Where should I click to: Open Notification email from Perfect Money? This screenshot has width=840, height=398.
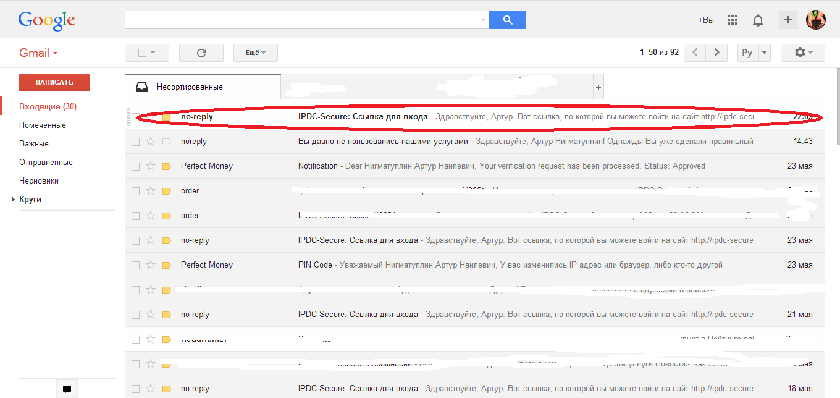(x=474, y=166)
